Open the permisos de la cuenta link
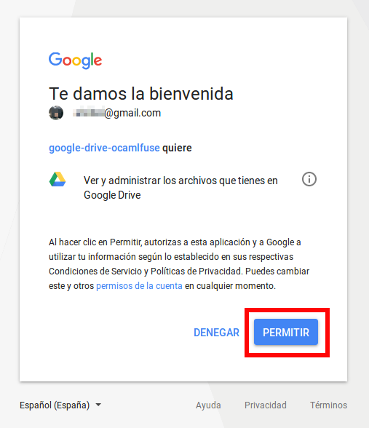The image size is (369, 428). (x=139, y=286)
